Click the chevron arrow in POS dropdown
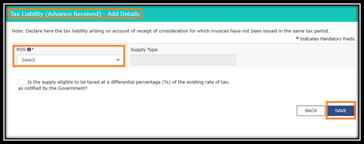364x144 pixels. pyautogui.click(x=118, y=60)
